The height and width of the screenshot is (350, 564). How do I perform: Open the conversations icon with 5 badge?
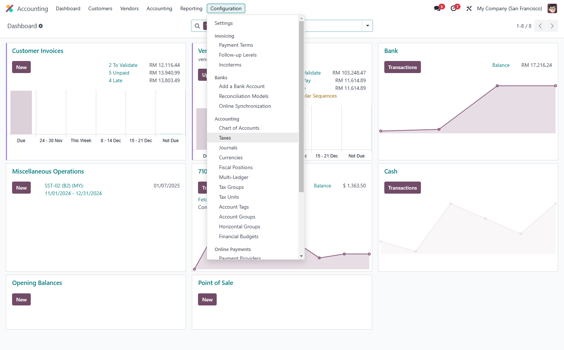(437, 8)
